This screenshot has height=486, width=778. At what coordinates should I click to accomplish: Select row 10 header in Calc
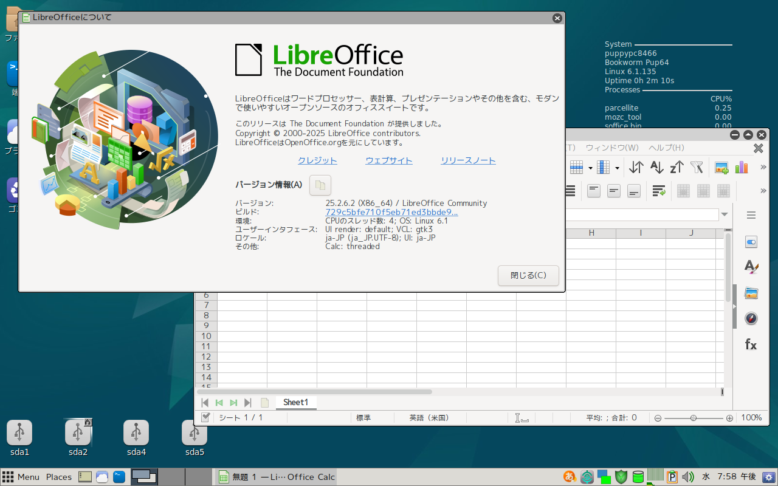tap(206, 336)
